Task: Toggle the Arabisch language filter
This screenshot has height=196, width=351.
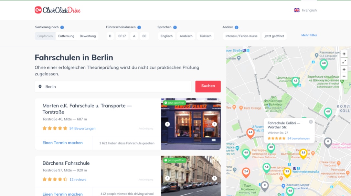Action: 186,36
